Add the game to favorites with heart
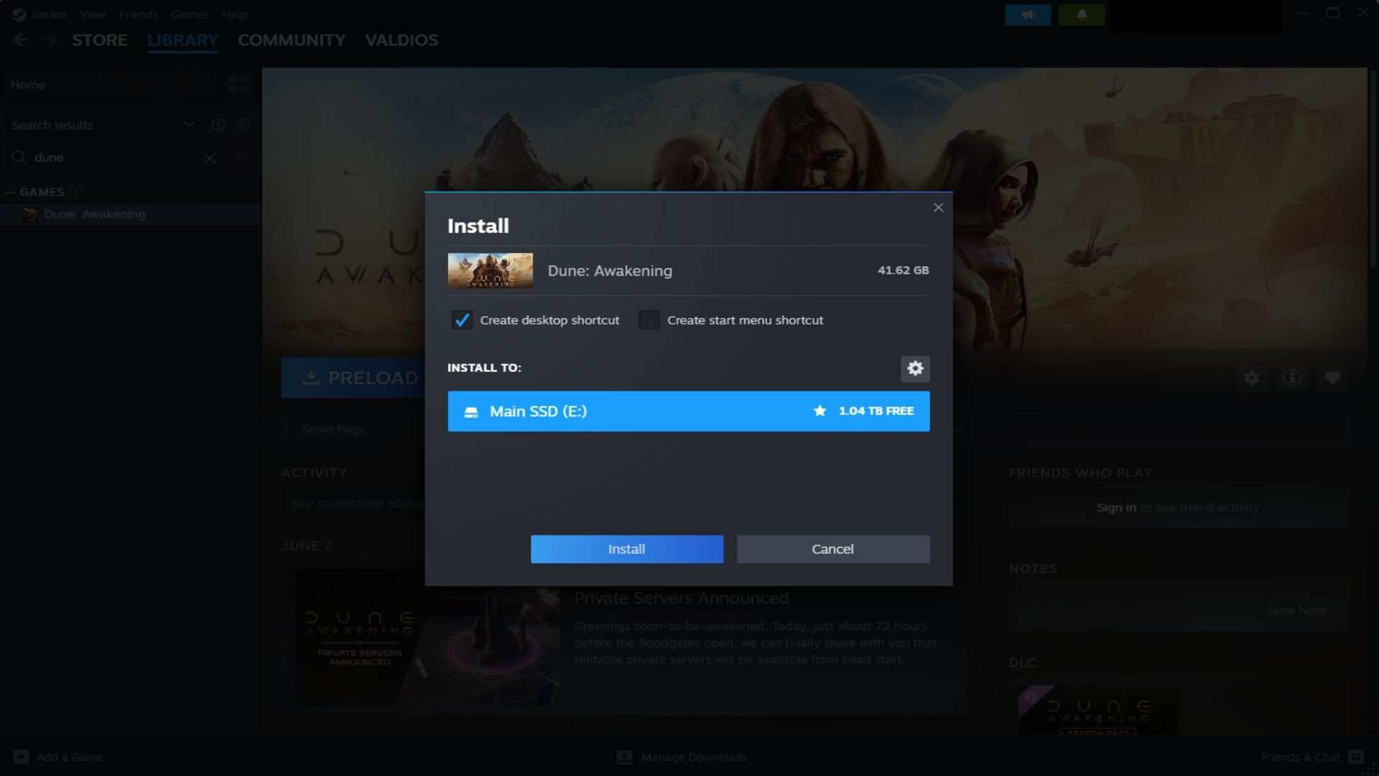The width and height of the screenshot is (1379, 776). (x=1332, y=378)
